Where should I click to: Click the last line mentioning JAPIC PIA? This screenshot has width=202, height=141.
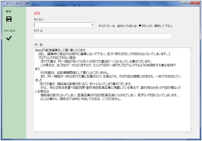click(x=81, y=99)
